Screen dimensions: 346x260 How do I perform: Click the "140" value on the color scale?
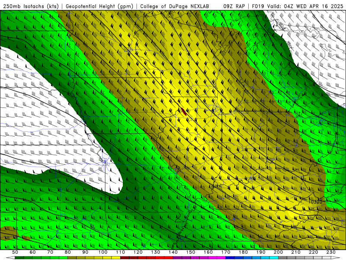click(173, 252)
